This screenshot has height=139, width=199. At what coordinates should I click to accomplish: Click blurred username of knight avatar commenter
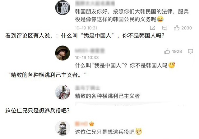(88, 88)
